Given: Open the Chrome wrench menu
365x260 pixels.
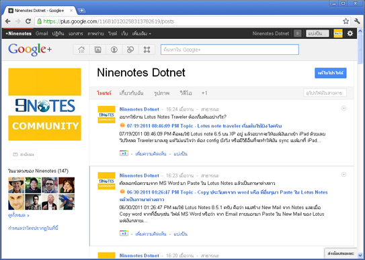Looking at the screenshot, I should coord(357,21).
